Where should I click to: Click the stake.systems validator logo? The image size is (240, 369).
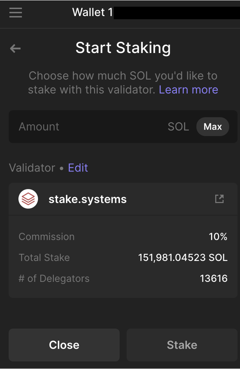(28, 199)
